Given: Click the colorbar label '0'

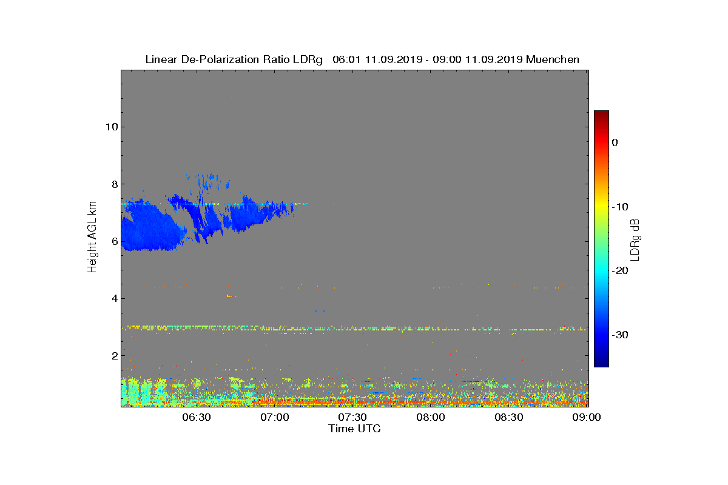Looking at the screenshot, I should (x=615, y=142).
